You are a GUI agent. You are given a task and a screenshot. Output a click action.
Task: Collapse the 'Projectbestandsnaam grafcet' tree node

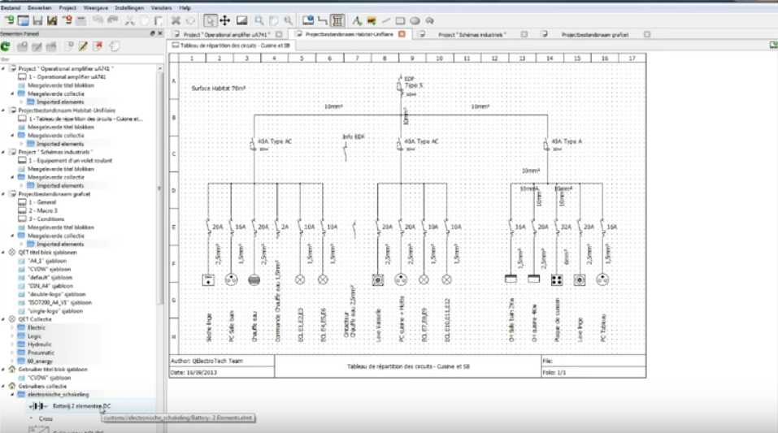(x=3, y=194)
